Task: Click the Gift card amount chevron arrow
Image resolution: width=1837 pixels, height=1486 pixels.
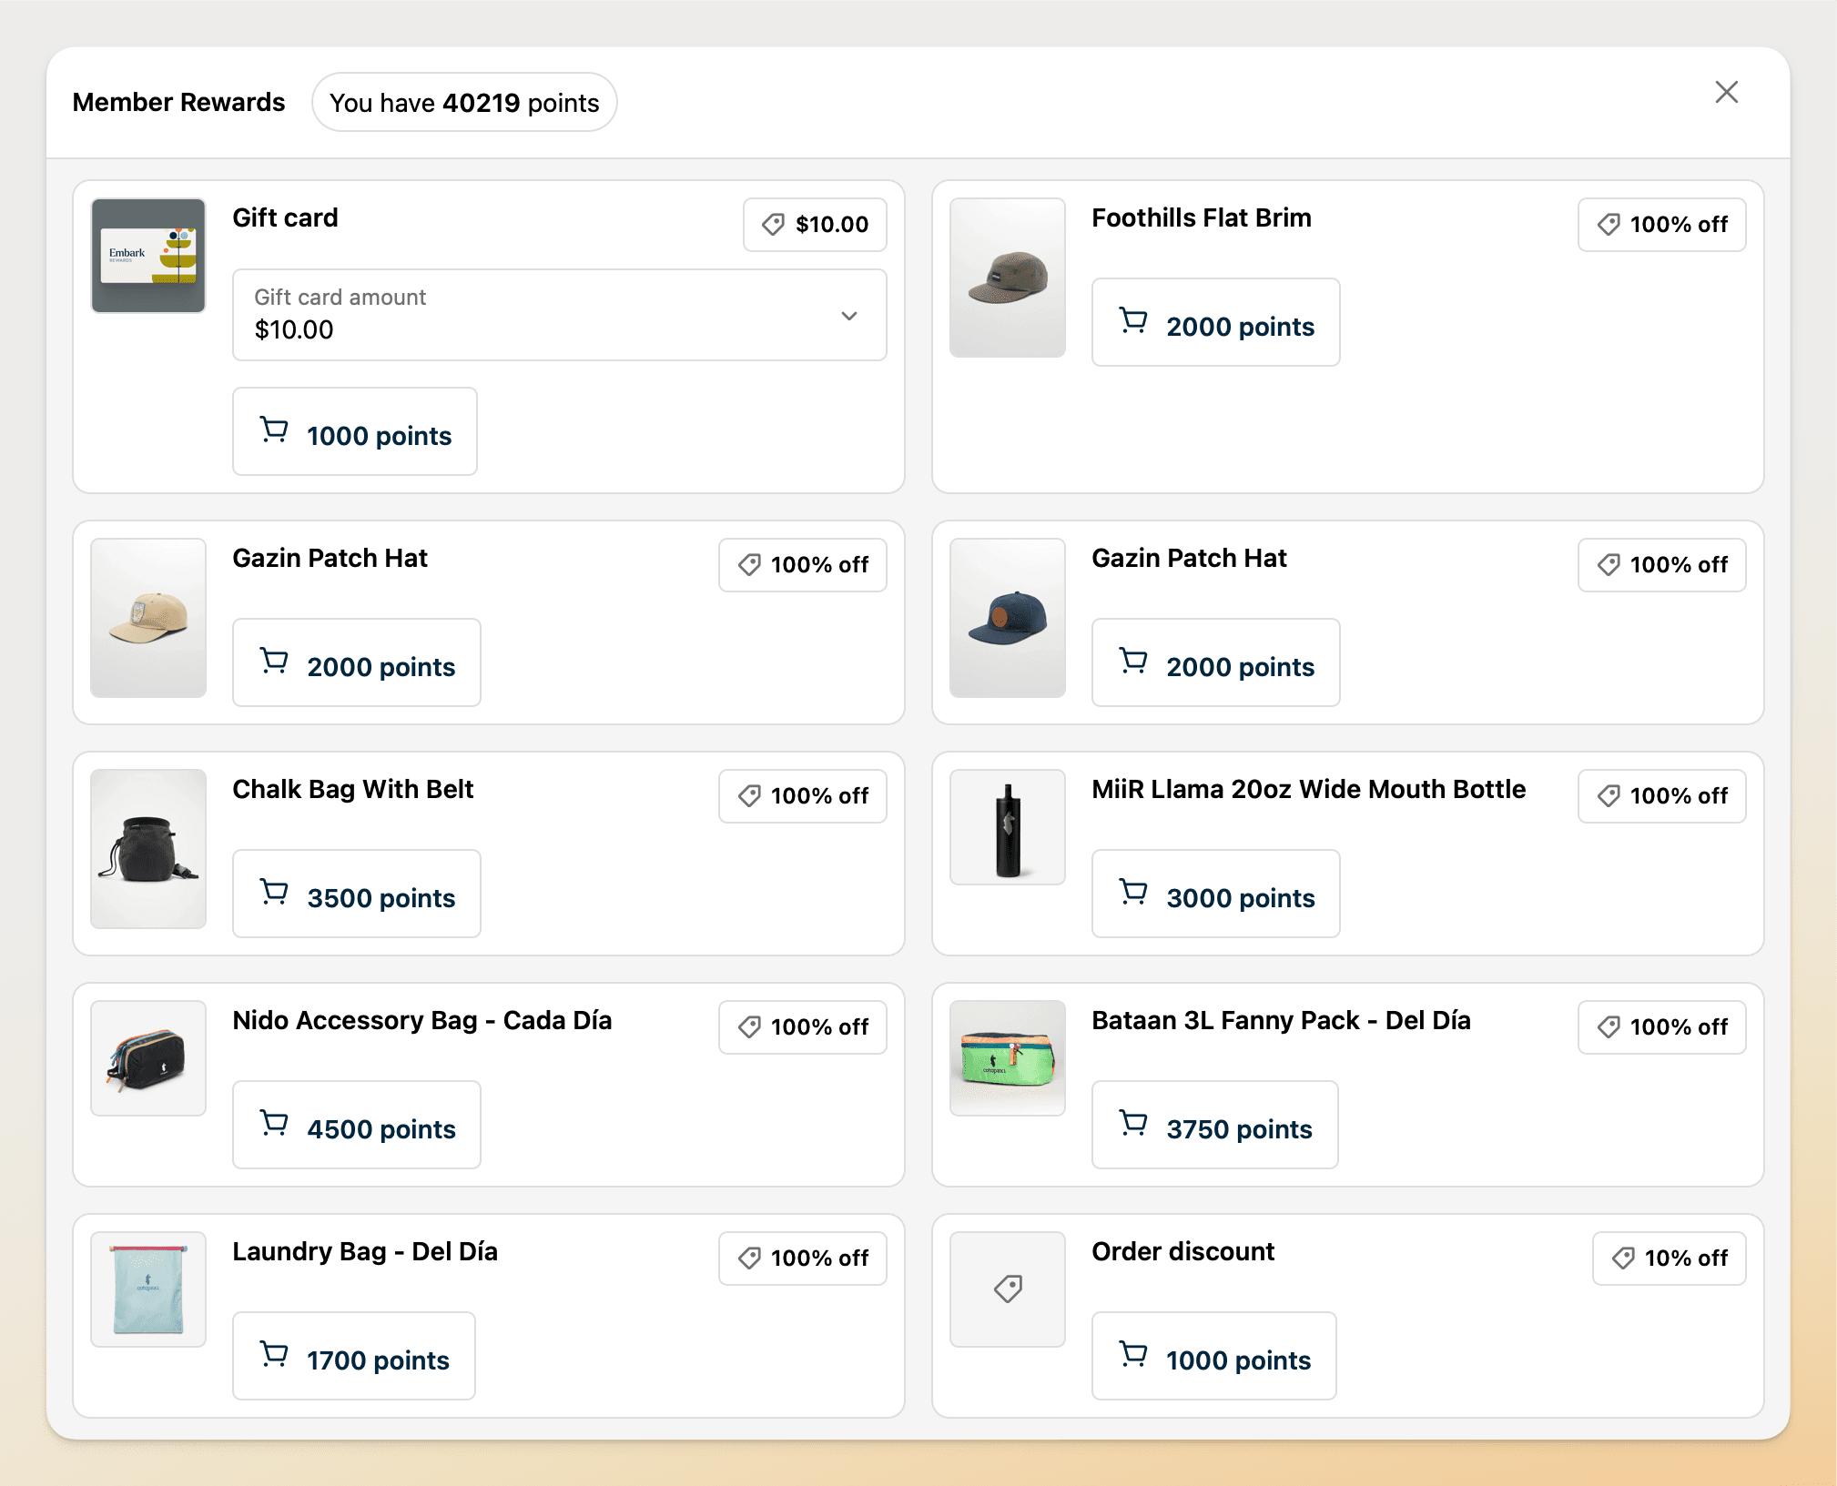Action: [848, 316]
